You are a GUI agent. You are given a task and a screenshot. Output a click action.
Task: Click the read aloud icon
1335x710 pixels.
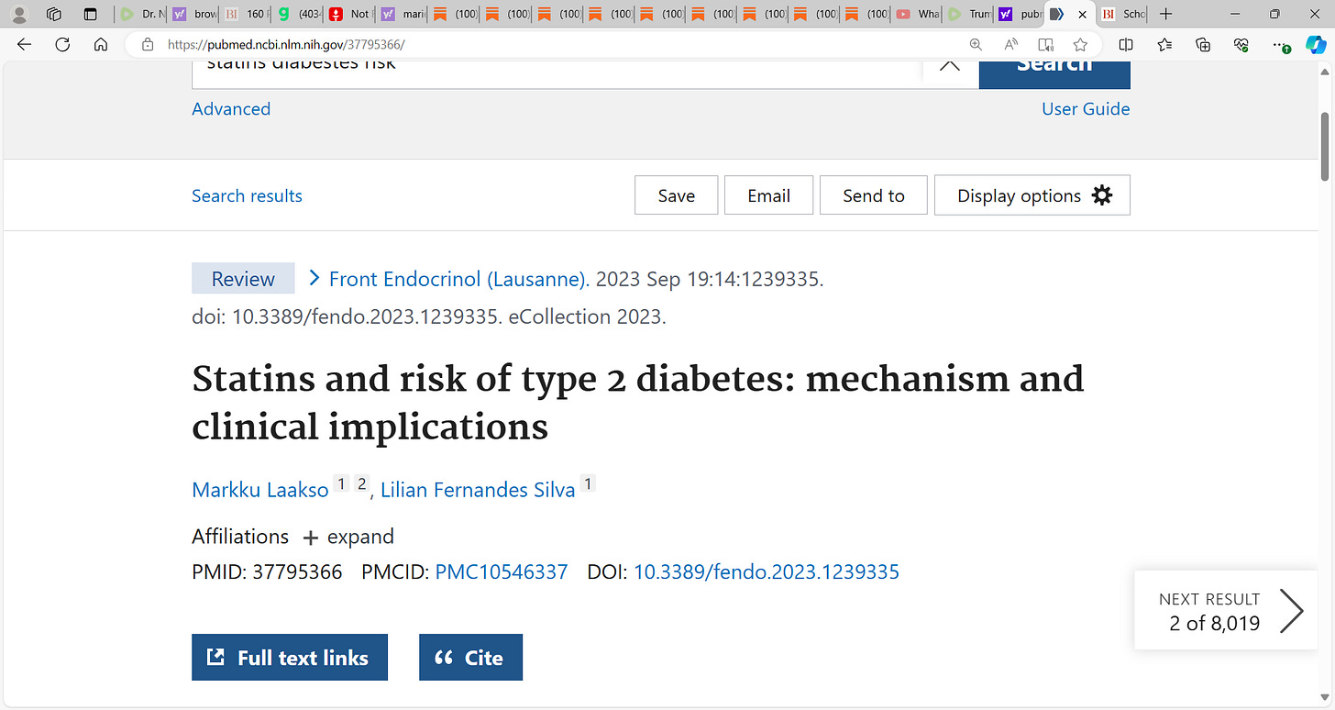pyautogui.click(x=1010, y=44)
